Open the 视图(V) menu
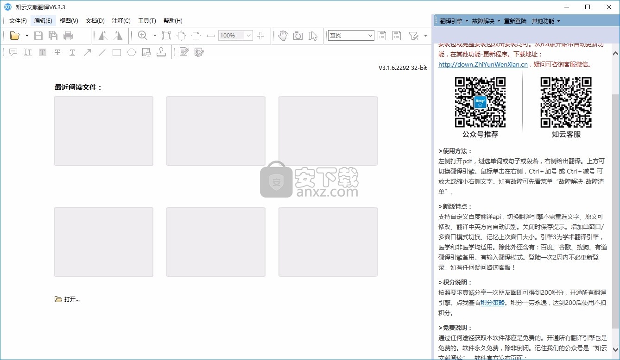The image size is (620, 360). [69, 21]
